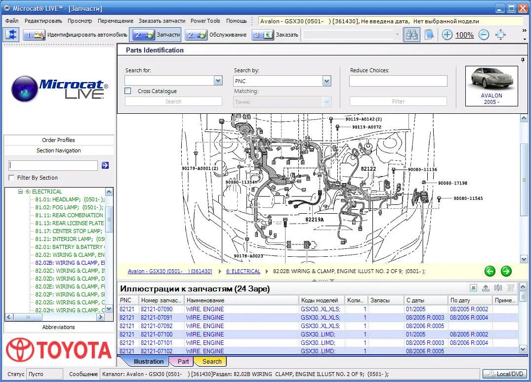531x382 pixels.
Task: Click the close (X) icon above the parts grid
Action: pyautogui.click(x=473, y=288)
